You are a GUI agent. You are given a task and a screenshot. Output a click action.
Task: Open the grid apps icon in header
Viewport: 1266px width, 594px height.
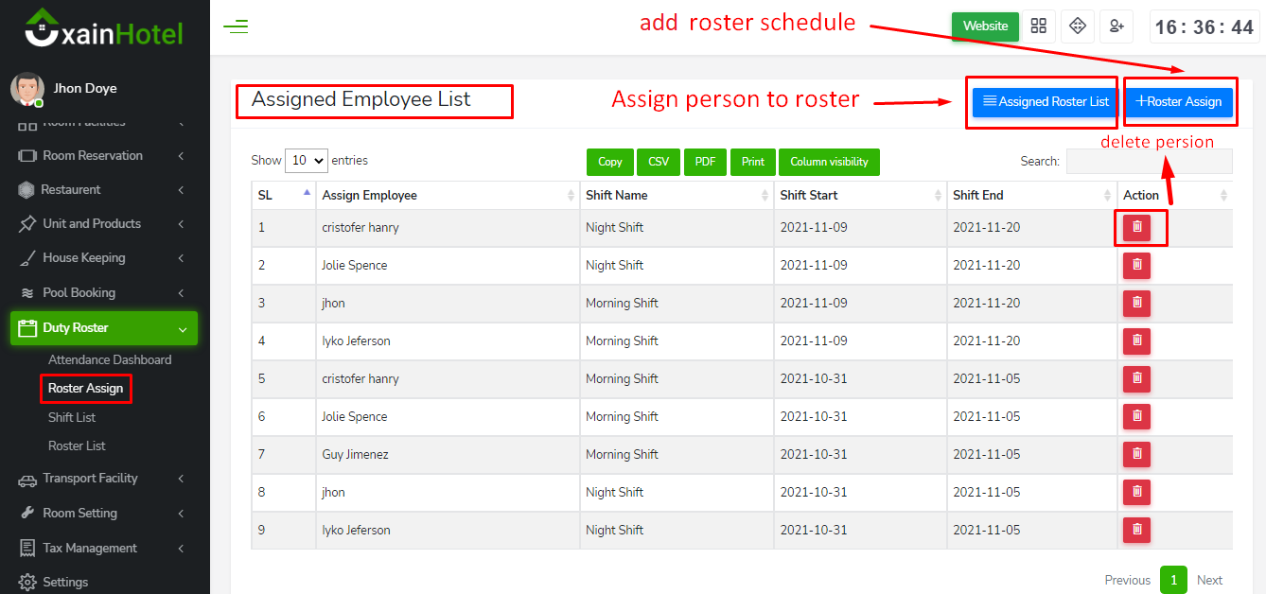coord(1039,26)
